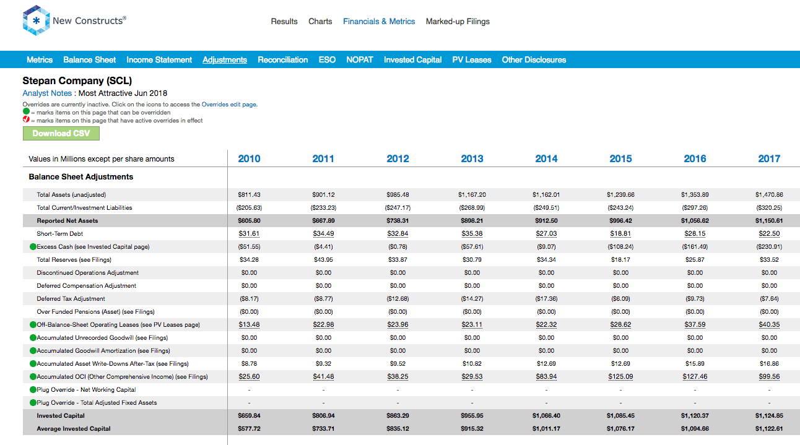The width and height of the screenshot is (800, 445).
Task: Click 2011 operating leases value $22.98
Action: pos(323,325)
